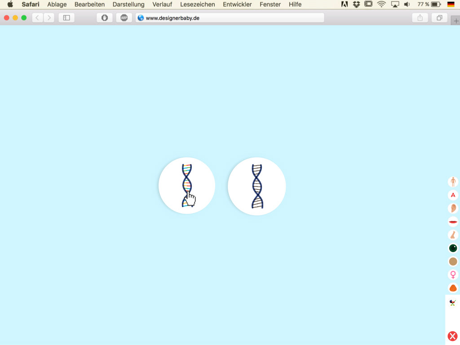
Task: Click the shield extension icon in toolbar
Action: coord(105,18)
